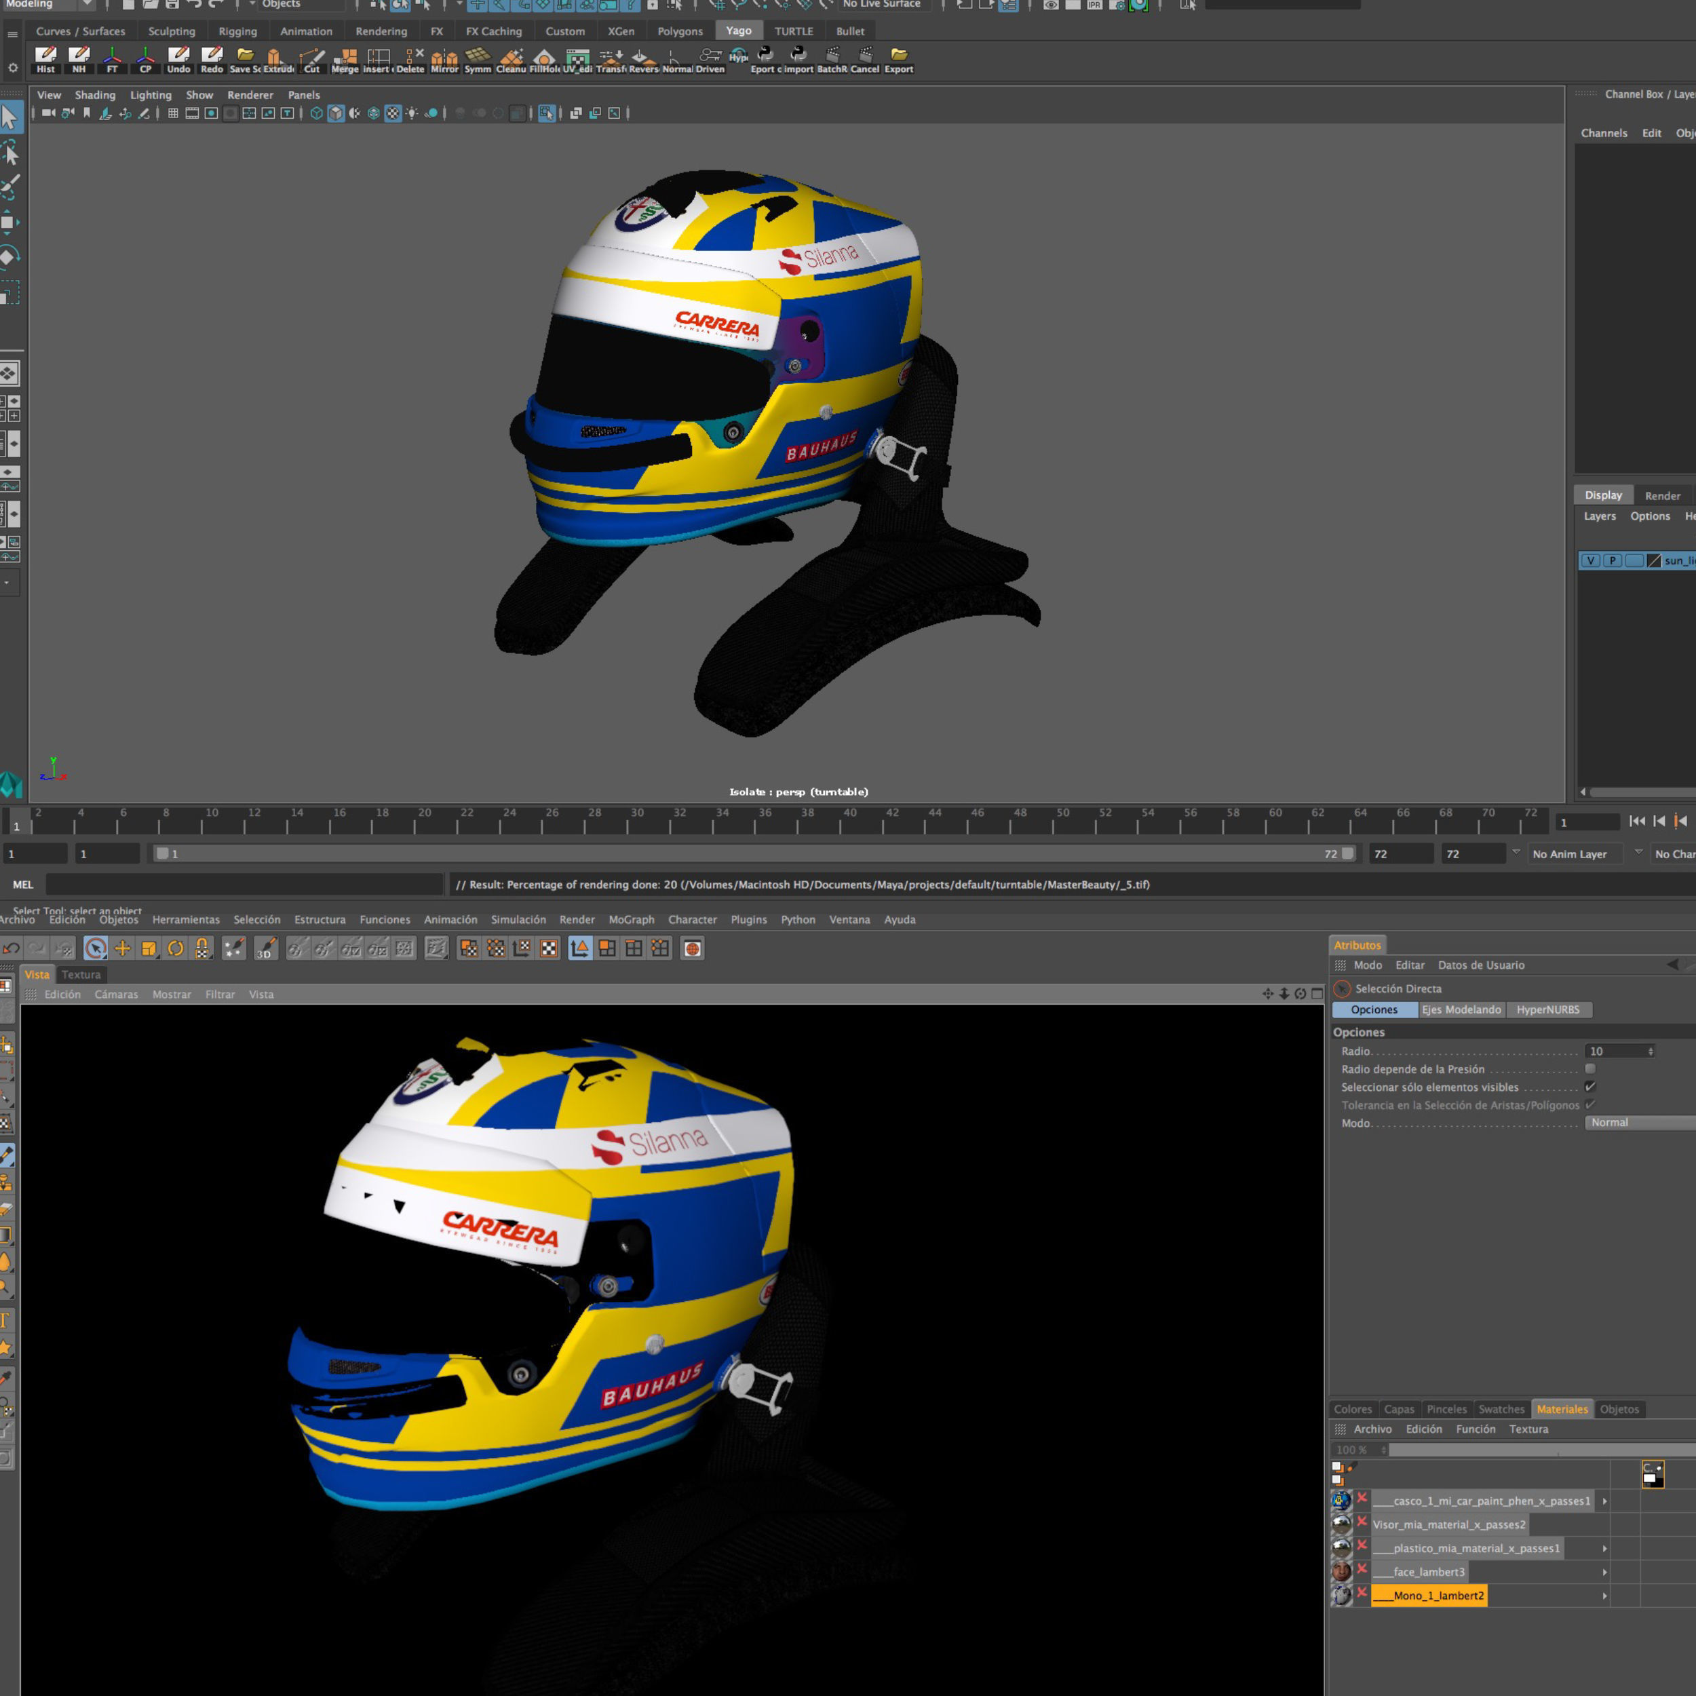
Task: Click the Maya range slider bar
Action: (755, 854)
